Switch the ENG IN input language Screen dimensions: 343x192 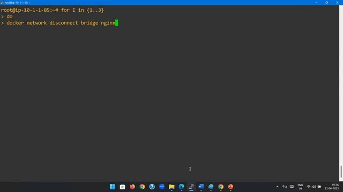pyautogui.click(x=300, y=187)
